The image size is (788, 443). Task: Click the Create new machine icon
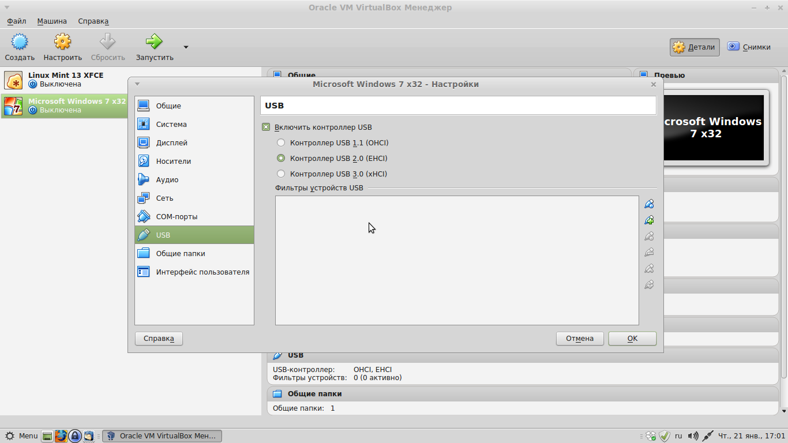[20, 42]
